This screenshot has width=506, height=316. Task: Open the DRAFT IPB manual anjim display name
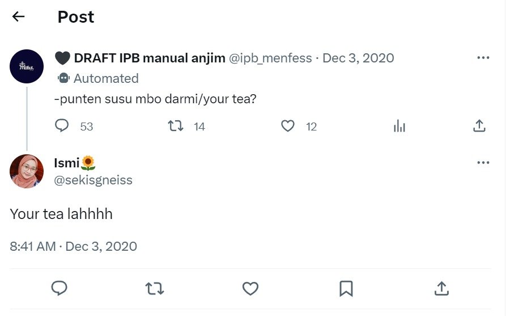pos(149,58)
